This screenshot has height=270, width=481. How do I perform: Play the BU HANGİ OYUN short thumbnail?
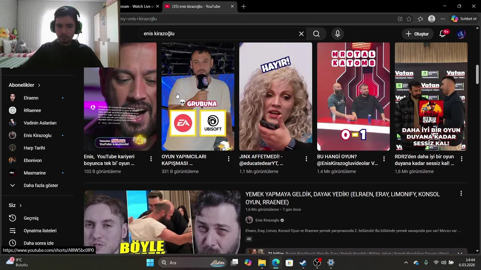(353, 96)
